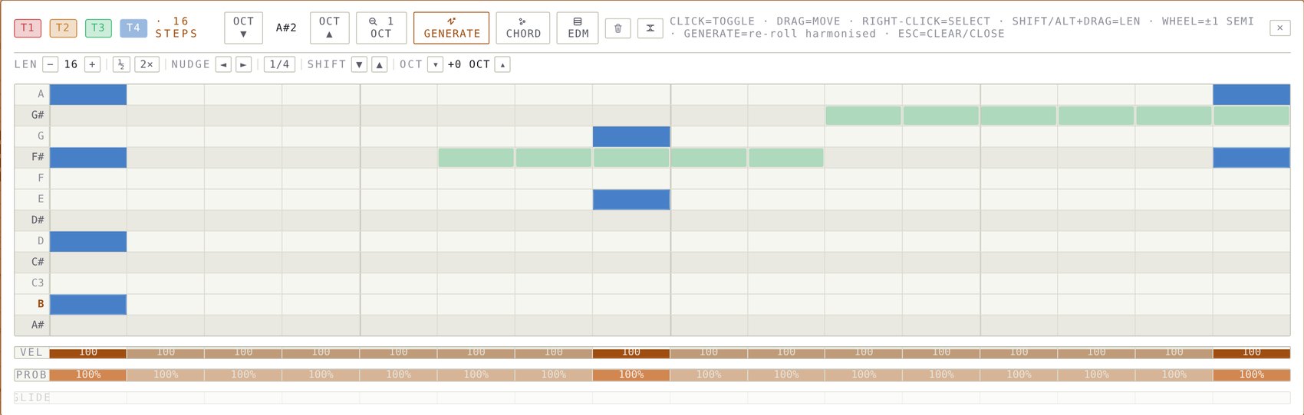Double the pattern with the 2× button
The image size is (1304, 415).
point(147,64)
